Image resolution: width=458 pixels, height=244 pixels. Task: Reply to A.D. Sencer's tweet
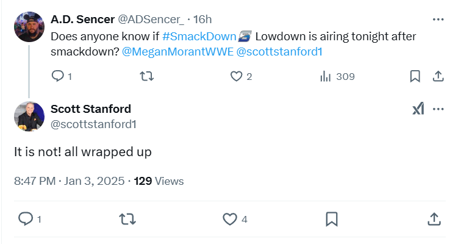point(58,76)
